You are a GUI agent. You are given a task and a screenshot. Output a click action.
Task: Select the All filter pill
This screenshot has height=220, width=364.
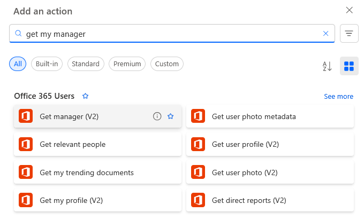[x=18, y=64]
